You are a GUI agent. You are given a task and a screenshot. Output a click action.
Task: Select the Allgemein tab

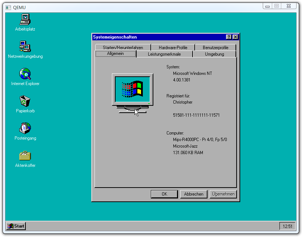[116, 54]
